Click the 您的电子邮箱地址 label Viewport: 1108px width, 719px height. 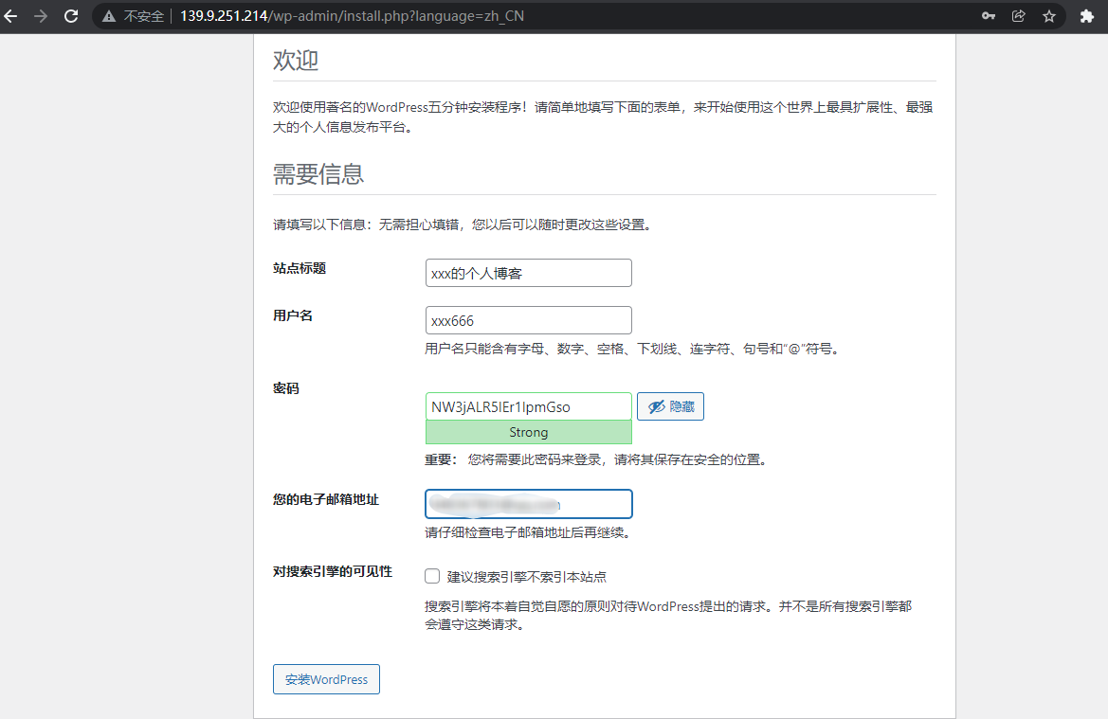326,499
